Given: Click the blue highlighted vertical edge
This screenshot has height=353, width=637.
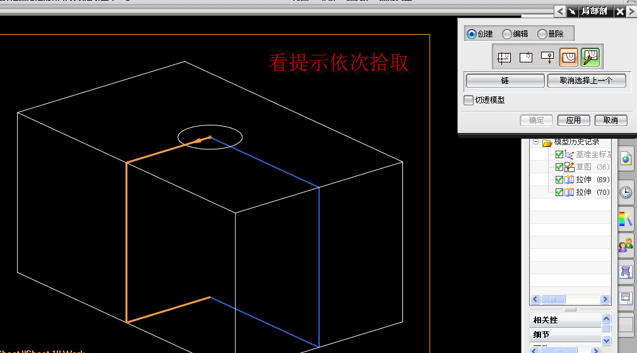Looking at the screenshot, I should [319, 267].
